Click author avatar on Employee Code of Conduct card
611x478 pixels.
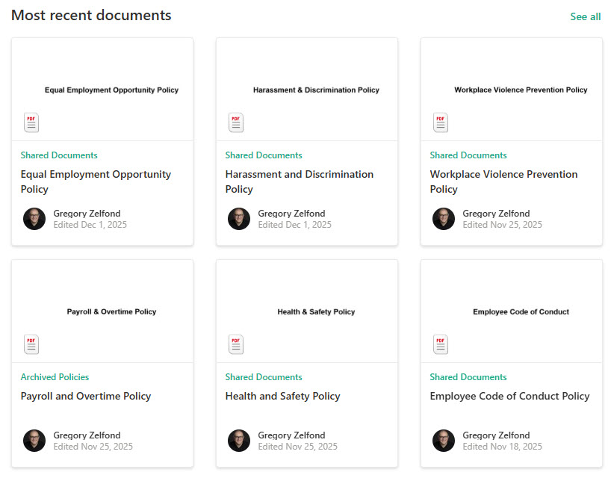pyautogui.click(x=444, y=441)
